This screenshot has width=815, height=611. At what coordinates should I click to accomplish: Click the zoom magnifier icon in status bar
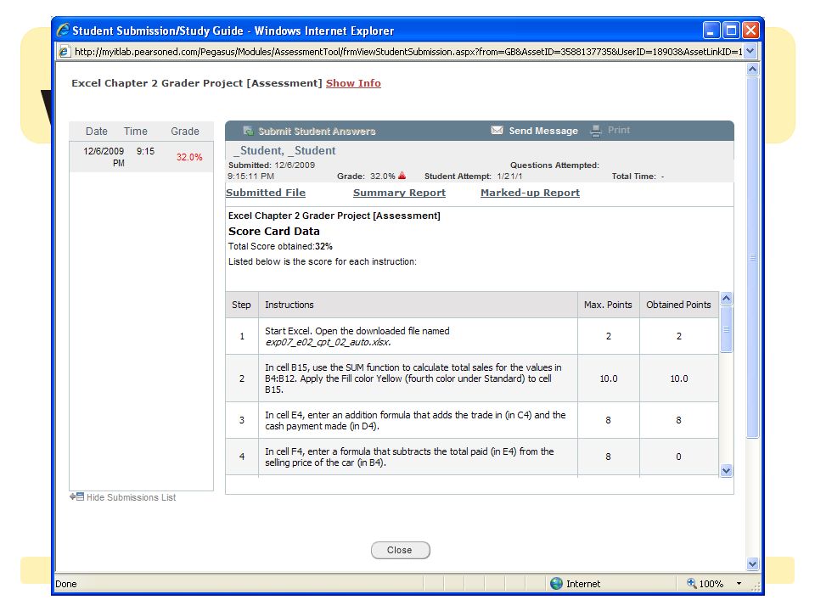[691, 583]
